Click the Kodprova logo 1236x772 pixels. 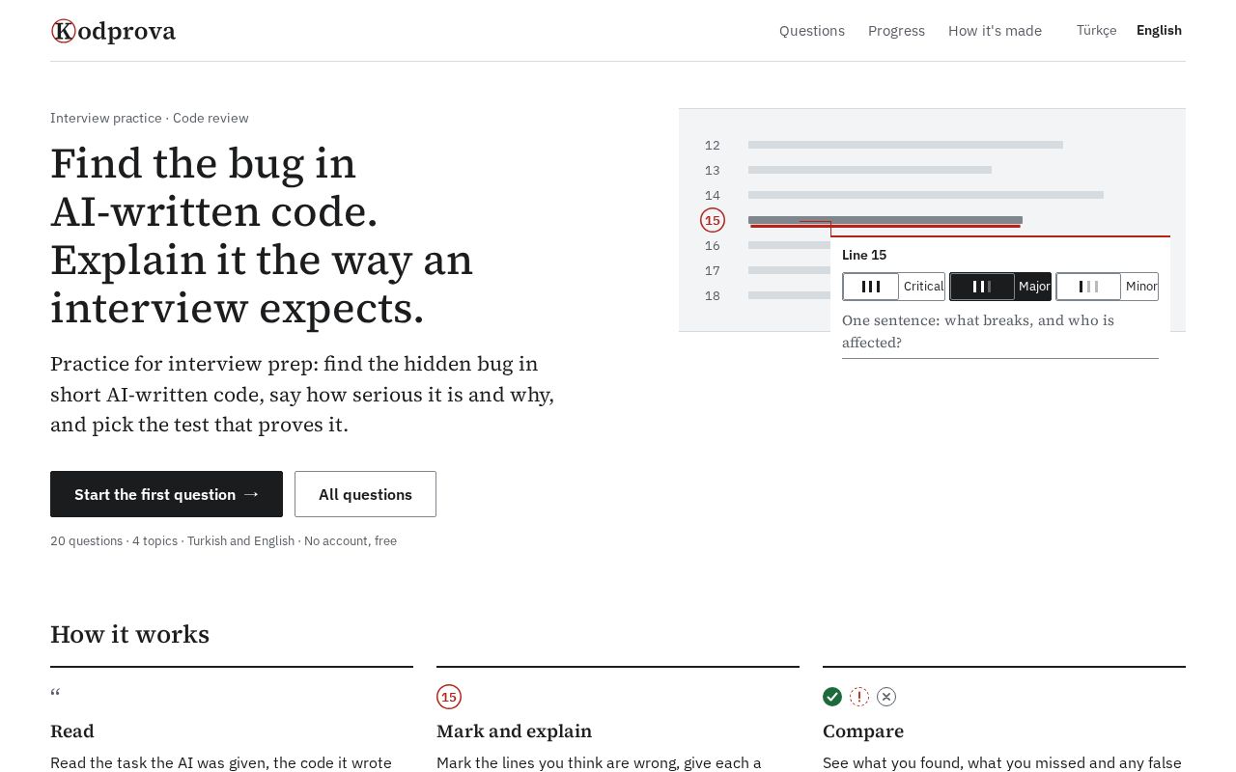(113, 31)
